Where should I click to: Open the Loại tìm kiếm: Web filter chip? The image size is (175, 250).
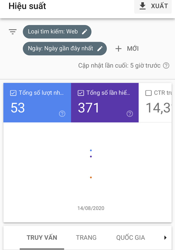click(x=57, y=32)
